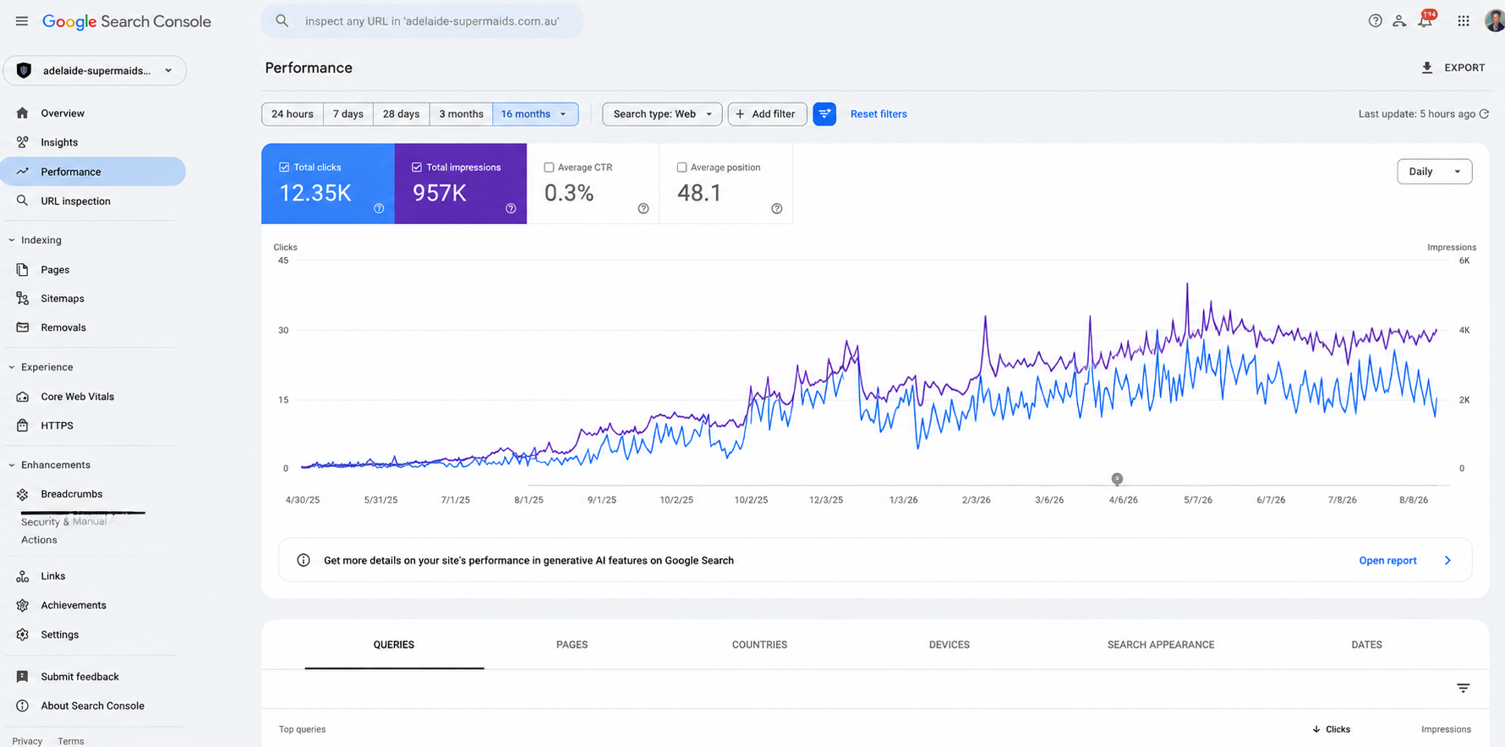Switch to the DATES tab
Viewport: 1505px width, 747px height.
click(x=1366, y=645)
